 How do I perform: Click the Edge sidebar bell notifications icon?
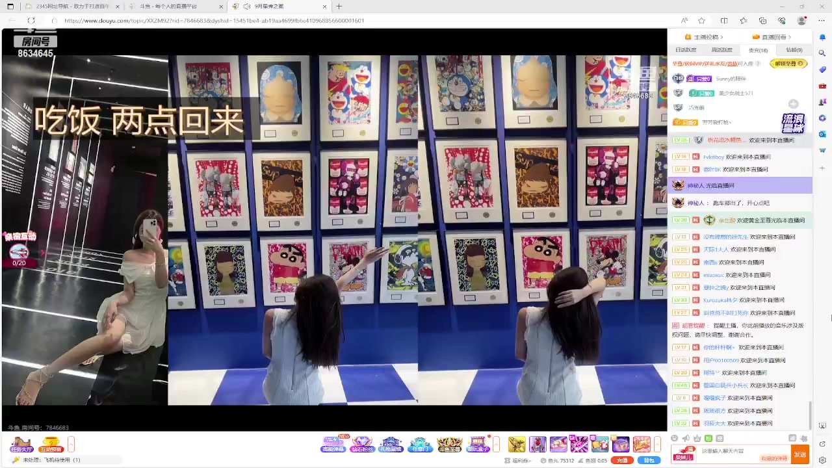[822, 37]
